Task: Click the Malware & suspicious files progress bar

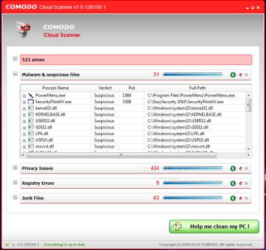Action: click(193, 74)
